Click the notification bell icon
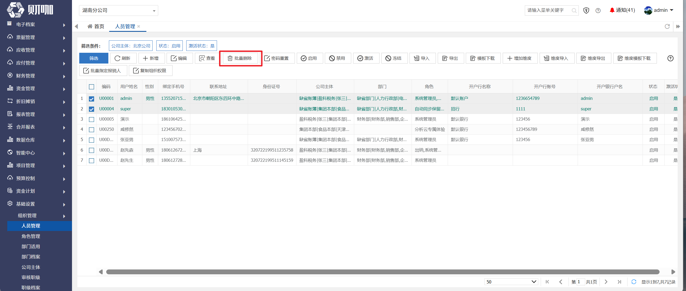Screen dimensions: 686x291 tap(612, 10)
